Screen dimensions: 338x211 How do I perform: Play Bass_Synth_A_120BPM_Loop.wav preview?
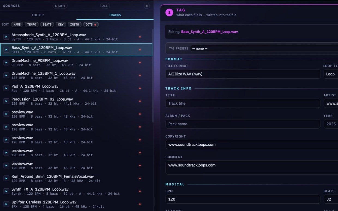tap(6, 50)
